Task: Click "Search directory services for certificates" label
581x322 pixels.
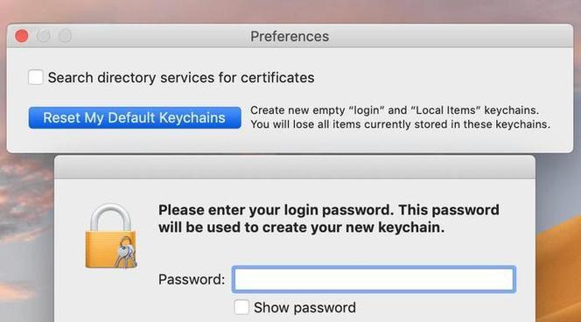Action: 181,78
